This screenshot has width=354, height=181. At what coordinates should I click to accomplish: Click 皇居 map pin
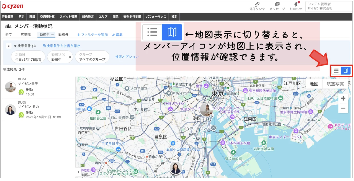(206, 86)
